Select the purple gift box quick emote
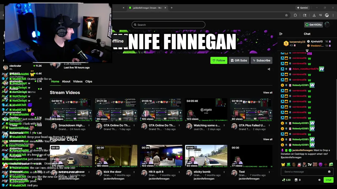The height and width of the screenshot is (189, 337). click(x=320, y=165)
